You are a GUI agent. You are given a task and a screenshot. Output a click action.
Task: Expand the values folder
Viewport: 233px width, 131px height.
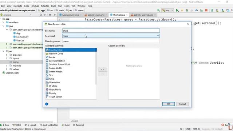click(x=7, y=69)
